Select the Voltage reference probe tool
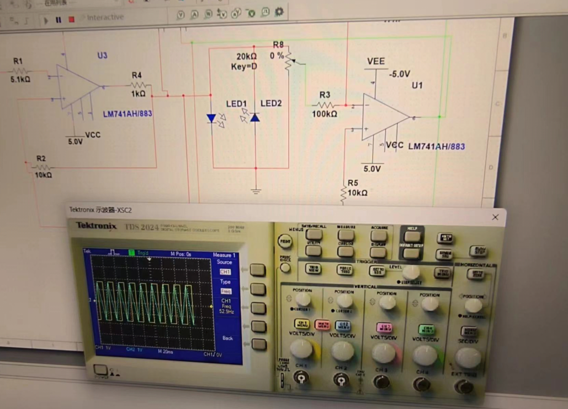 pos(251,13)
